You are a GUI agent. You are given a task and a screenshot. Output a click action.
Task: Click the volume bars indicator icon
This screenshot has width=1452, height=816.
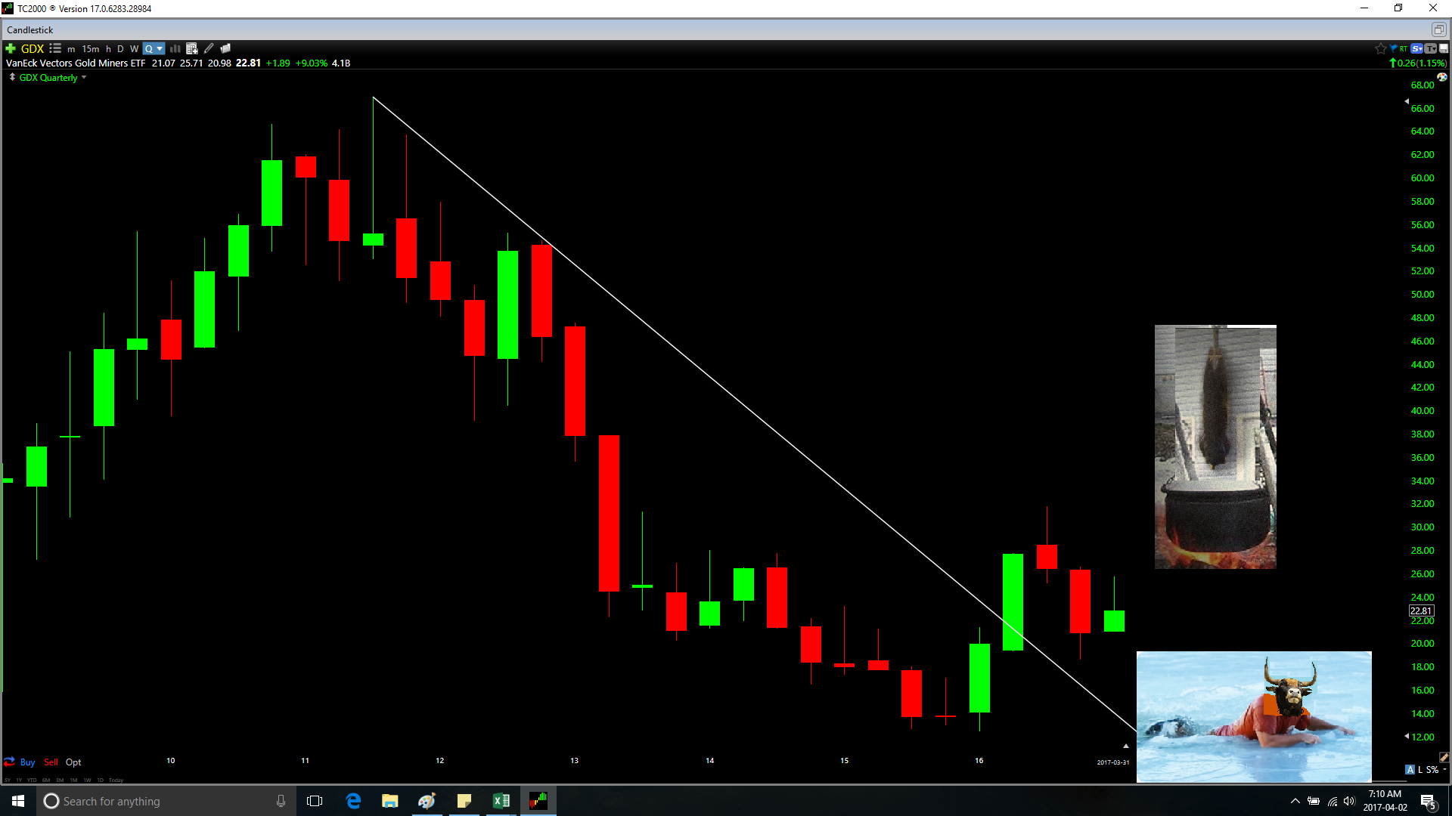point(175,48)
